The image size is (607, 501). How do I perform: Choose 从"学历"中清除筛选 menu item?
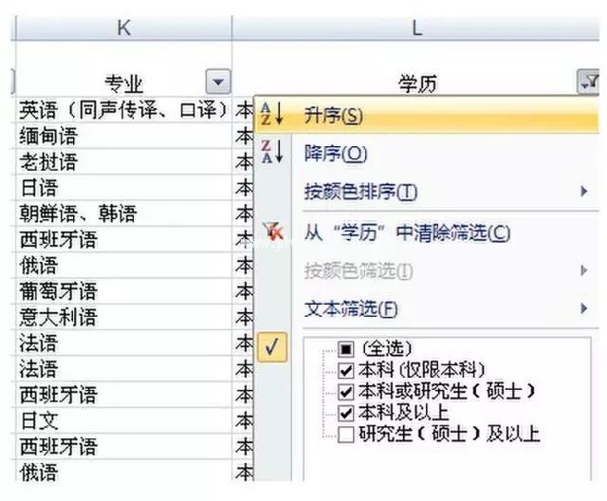coord(407,232)
